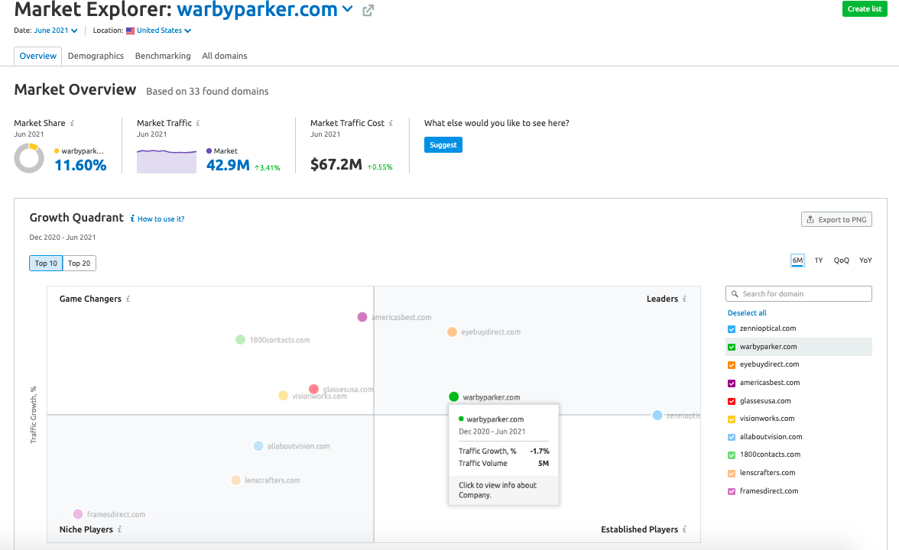This screenshot has width=899, height=550.
Task: Open the June 2021 date dropdown
Action: click(x=56, y=31)
